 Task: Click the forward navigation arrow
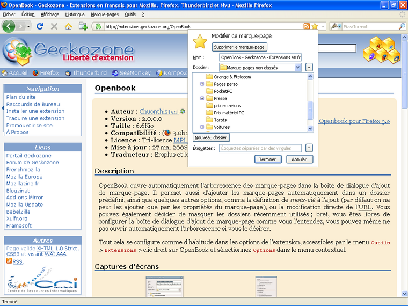pos(20,26)
